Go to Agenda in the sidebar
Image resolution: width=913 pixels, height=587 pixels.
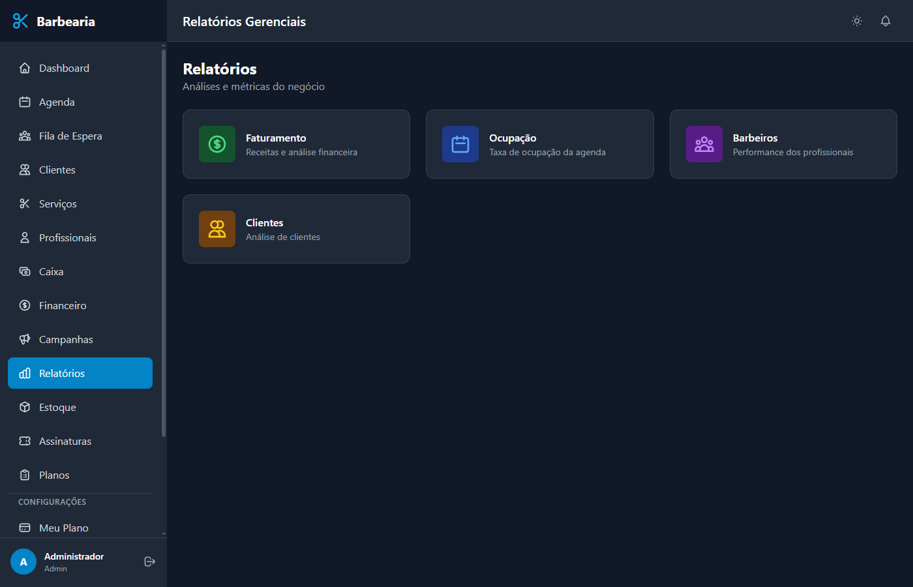57,102
